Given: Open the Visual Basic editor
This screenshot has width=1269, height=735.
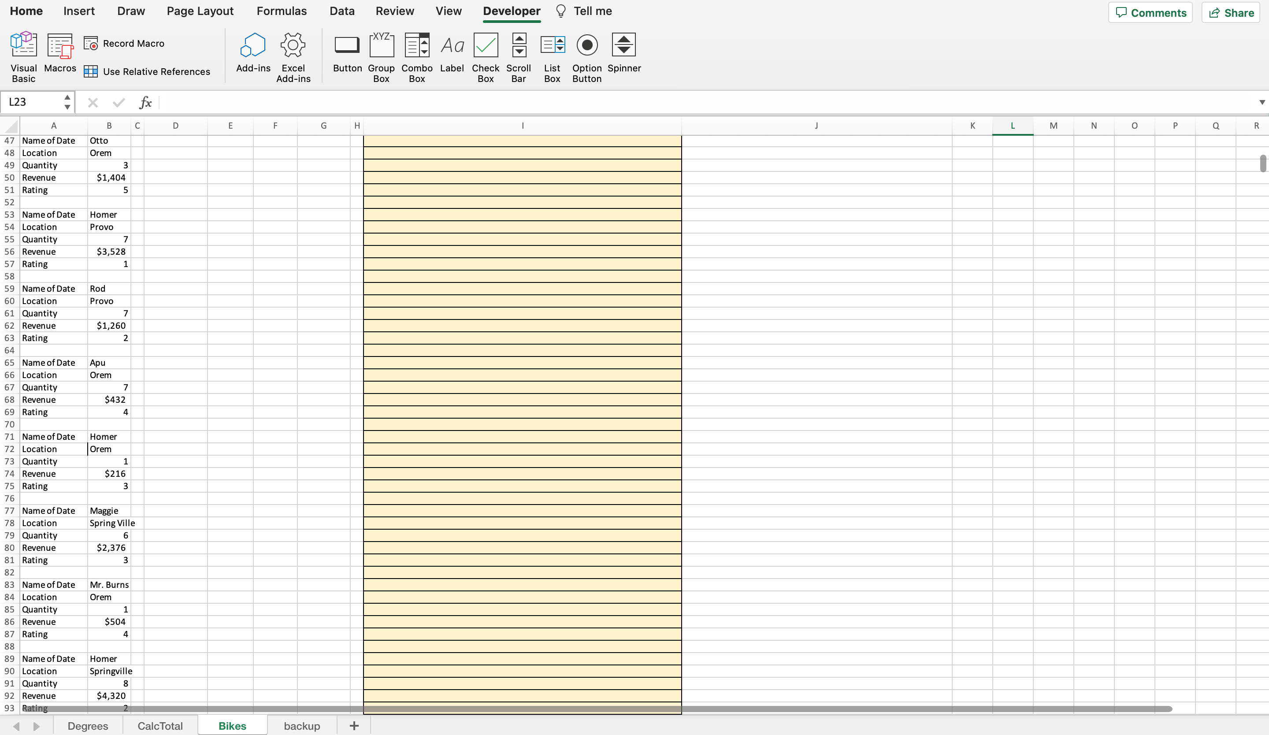Looking at the screenshot, I should [x=23, y=56].
